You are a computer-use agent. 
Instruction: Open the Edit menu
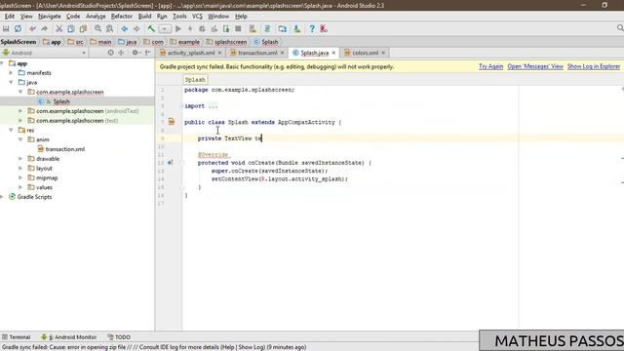[10, 17]
